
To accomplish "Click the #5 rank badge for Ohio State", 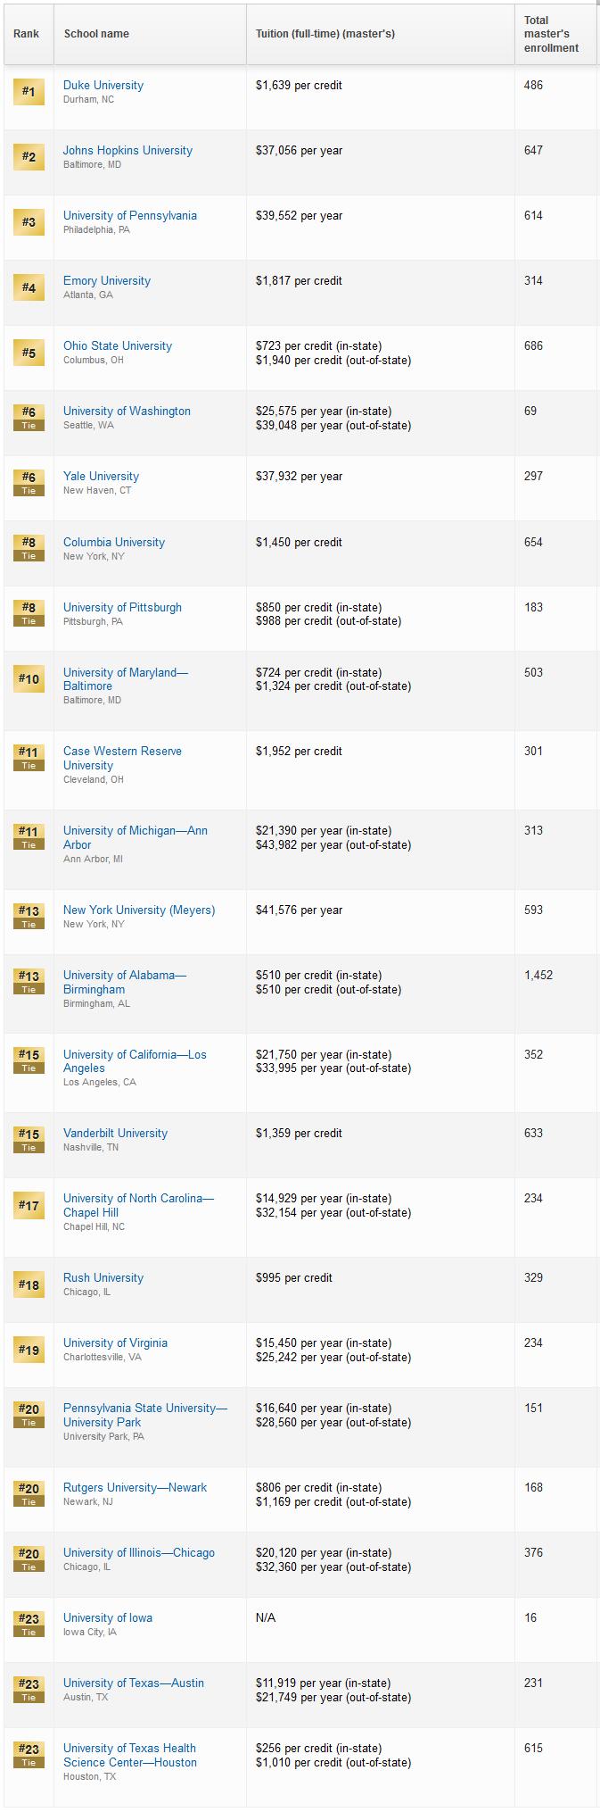I will click(29, 353).
